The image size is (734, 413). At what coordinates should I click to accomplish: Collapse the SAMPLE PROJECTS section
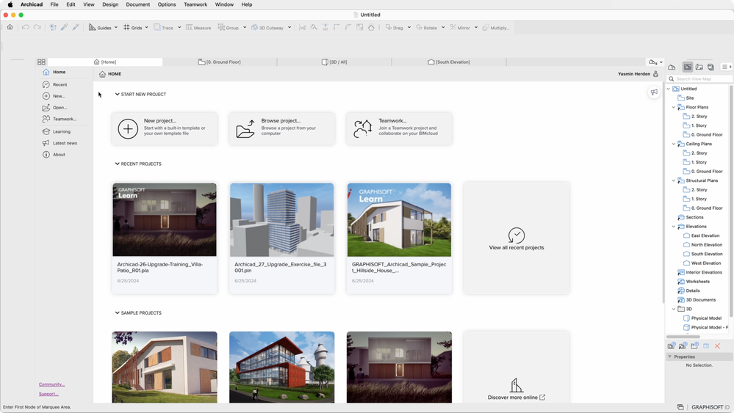(x=117, y=313)
